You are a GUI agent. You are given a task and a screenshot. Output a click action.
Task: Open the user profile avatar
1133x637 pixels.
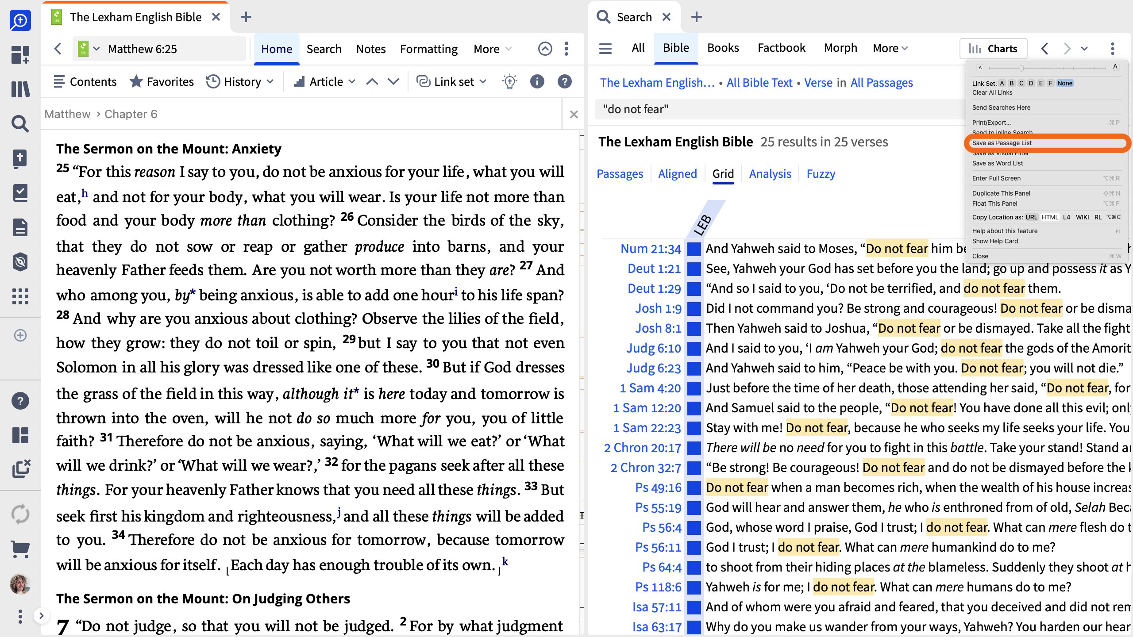pos(20,584)
